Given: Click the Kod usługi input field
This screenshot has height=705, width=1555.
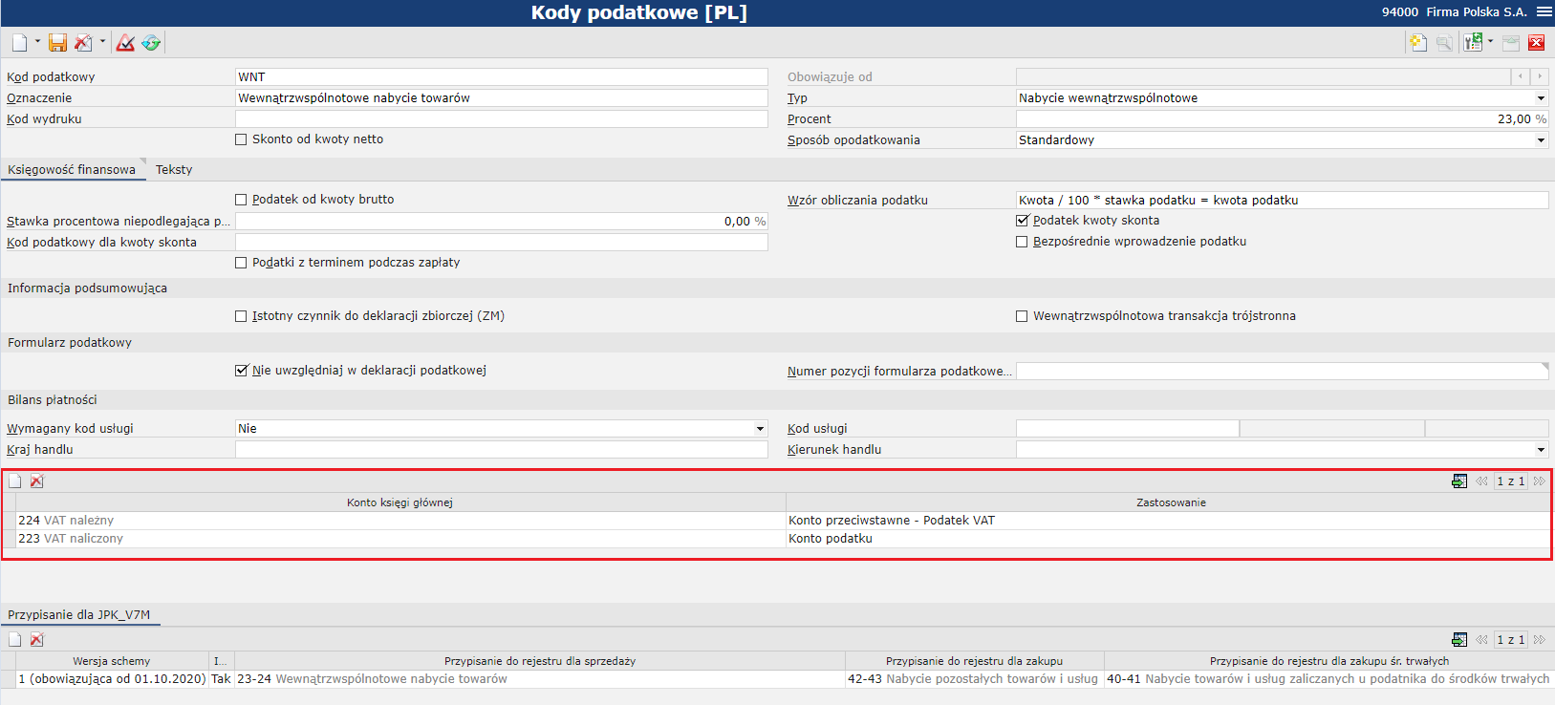Looking at the screenshot, I should 1127,428.
